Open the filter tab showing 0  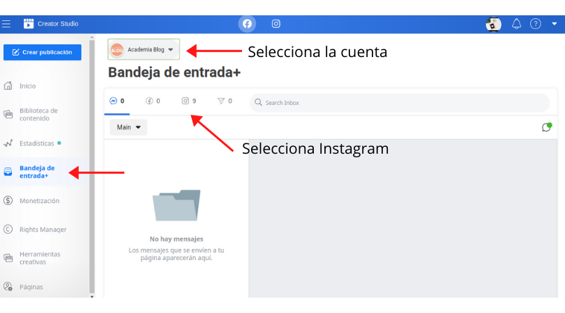(225, 101)
